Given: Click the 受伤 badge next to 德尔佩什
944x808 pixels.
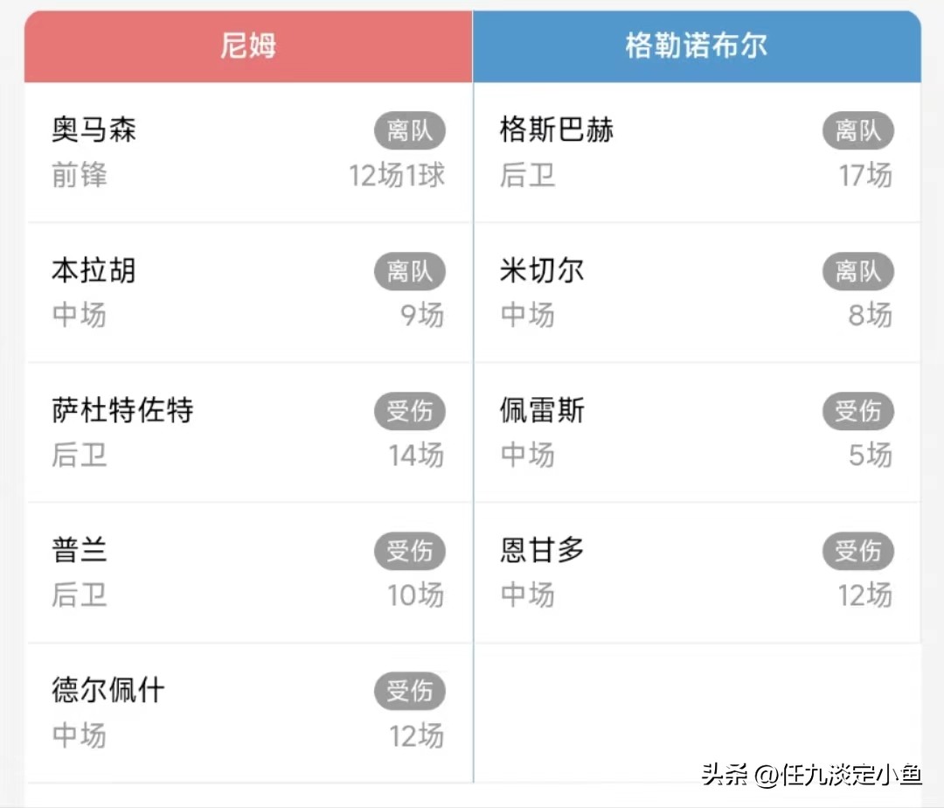Looking at the screenshot, I should (411, 691).
